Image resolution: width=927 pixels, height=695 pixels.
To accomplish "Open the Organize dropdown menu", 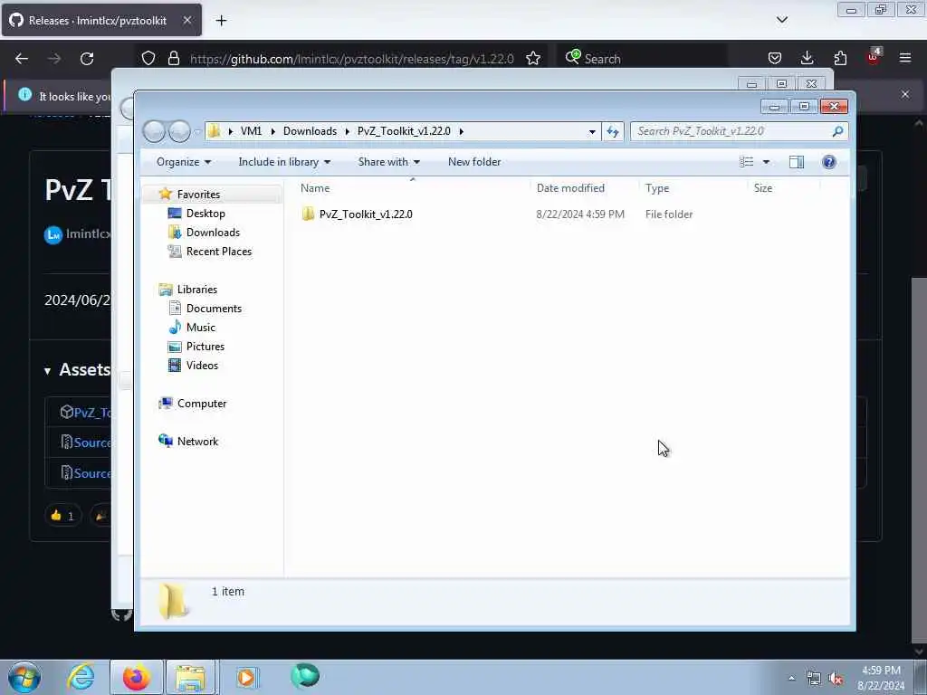I will (x=183, y=162).
